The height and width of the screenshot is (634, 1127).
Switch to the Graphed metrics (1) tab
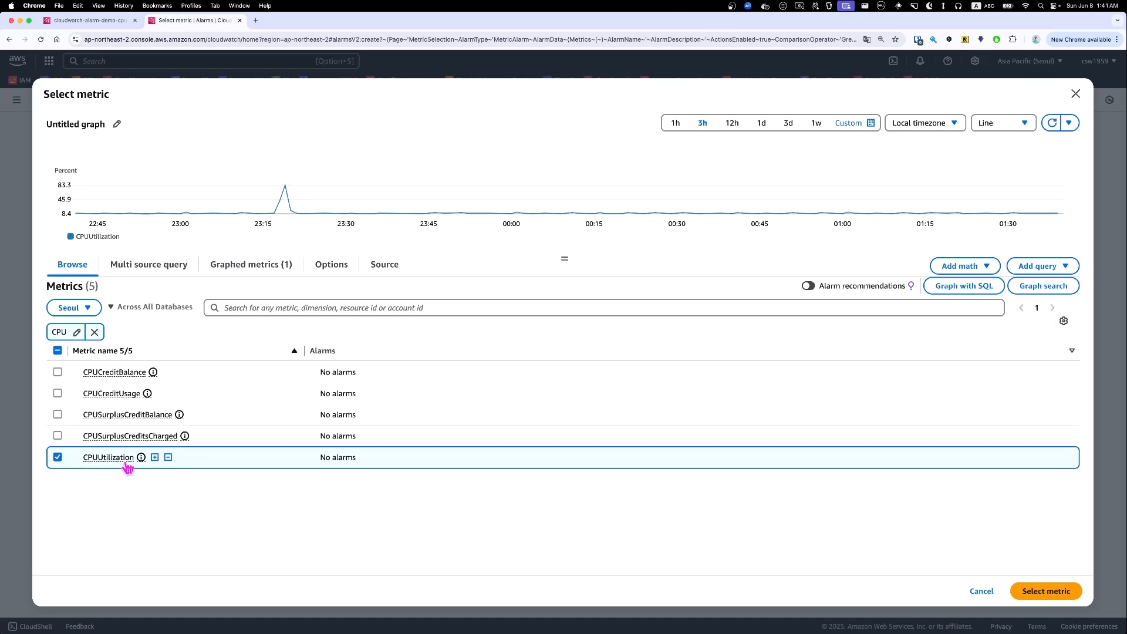click(251, 265)
